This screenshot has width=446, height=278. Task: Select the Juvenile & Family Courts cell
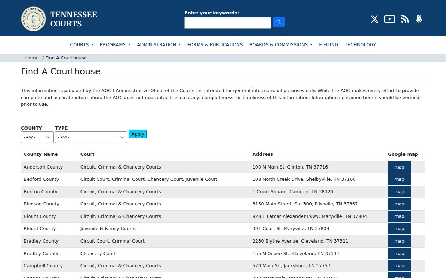108,229
